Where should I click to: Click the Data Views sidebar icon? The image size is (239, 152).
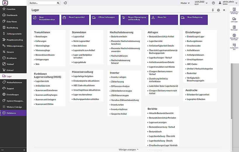[4, 21]
